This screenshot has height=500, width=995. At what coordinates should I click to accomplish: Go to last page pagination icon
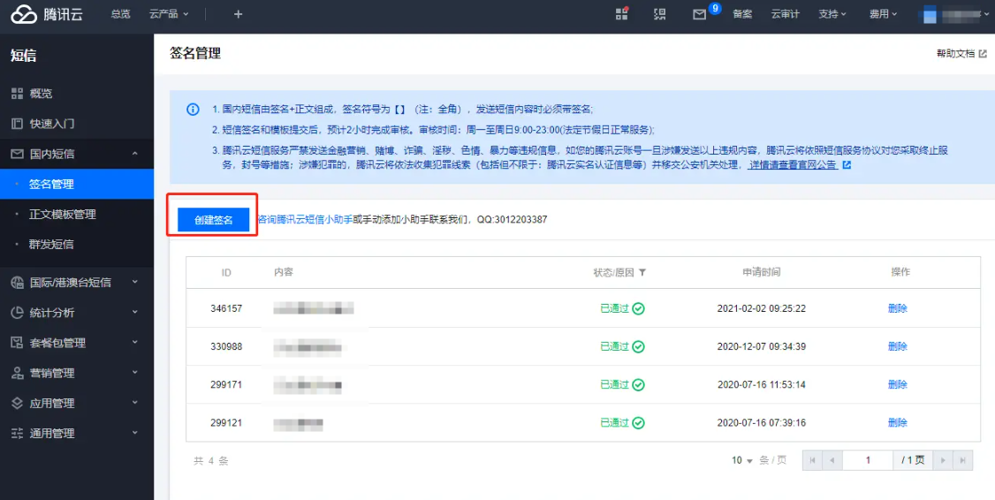tap(962, 460)
